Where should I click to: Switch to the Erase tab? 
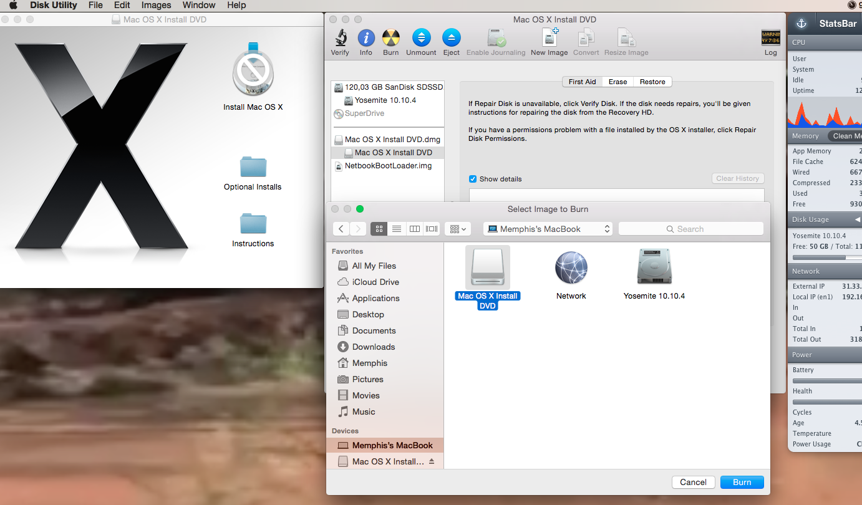click(x=618, y=82)
